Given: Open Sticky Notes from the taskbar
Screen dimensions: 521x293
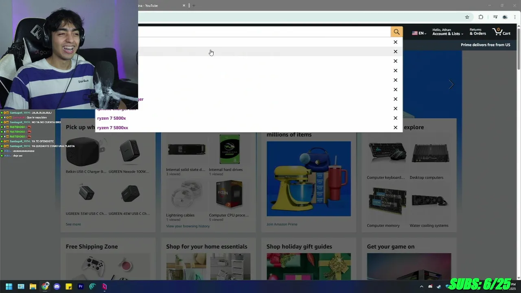Looking at the screenshot, I should 69,286.
